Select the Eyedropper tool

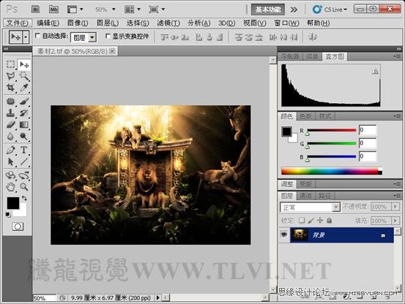click(x=24, y=88)
